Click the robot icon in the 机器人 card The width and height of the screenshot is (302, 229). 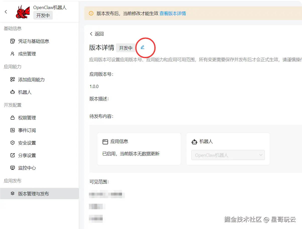(x=194, y=142)
